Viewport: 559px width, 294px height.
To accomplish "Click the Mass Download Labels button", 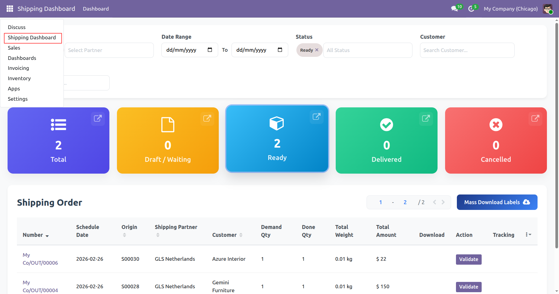I will 497,202.
